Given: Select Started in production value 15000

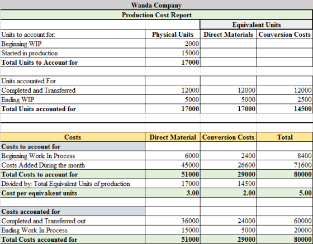Looking at the screenshot, I should pos(190,53).
